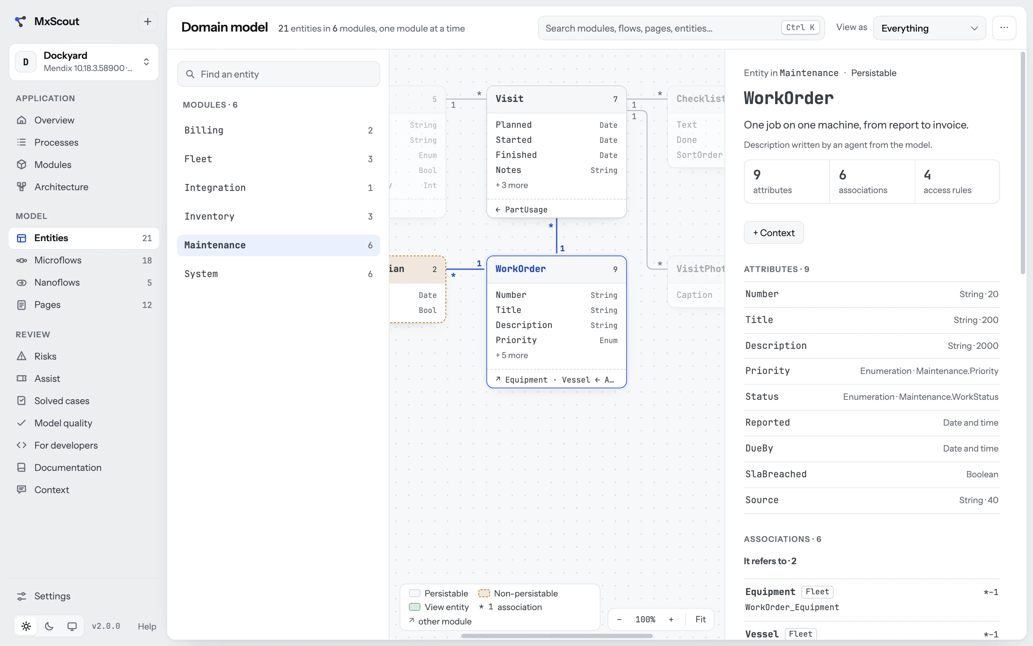Open the Architecture view
Image resolution: width=1033 pixels, height=646 pixels.
(84, 187)
